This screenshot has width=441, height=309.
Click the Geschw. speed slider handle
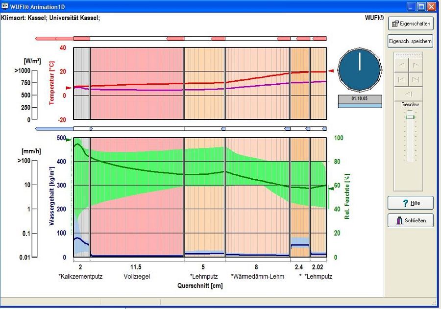pos(410,117)
